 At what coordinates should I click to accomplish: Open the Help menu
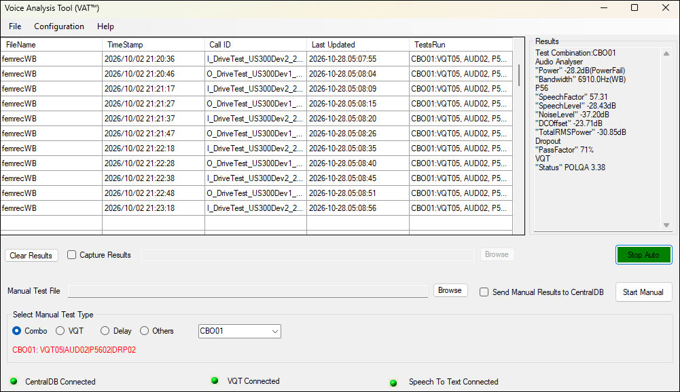coord(105,26)
